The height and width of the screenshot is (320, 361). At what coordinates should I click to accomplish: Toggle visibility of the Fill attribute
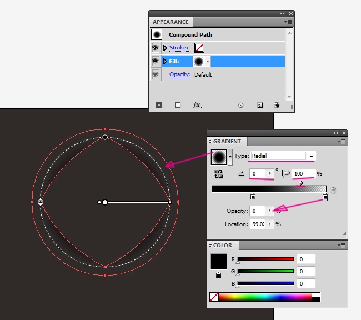[156, 61]
